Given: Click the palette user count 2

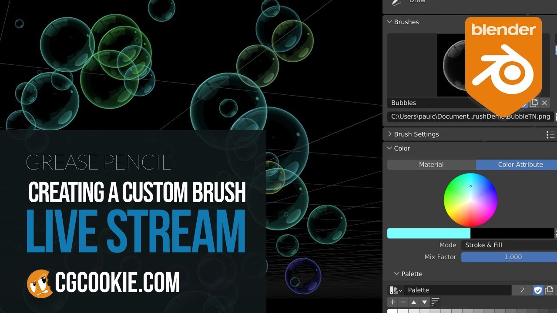Looking at the screenshot, I should click(x=522, y=290).
